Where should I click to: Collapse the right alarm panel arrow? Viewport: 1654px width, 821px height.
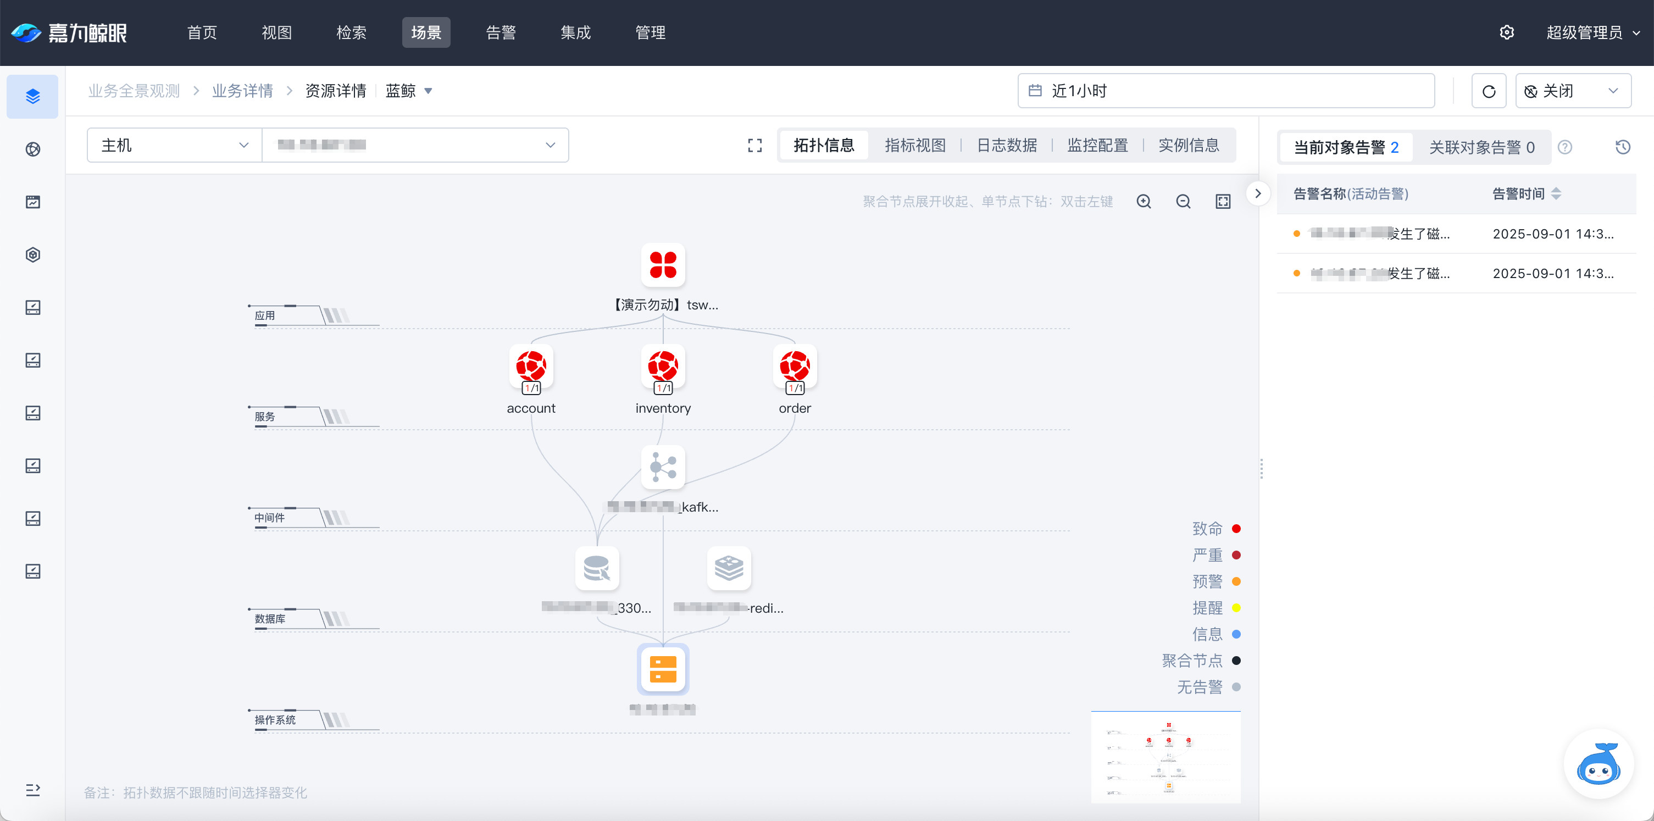click(x=1258, y=193)
